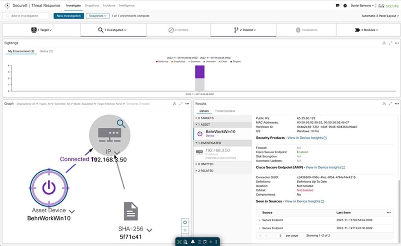Switch to the Snapshots tab
Image resolution: width=401 pixels, height=246 pixels.
[x=92, y=5]
